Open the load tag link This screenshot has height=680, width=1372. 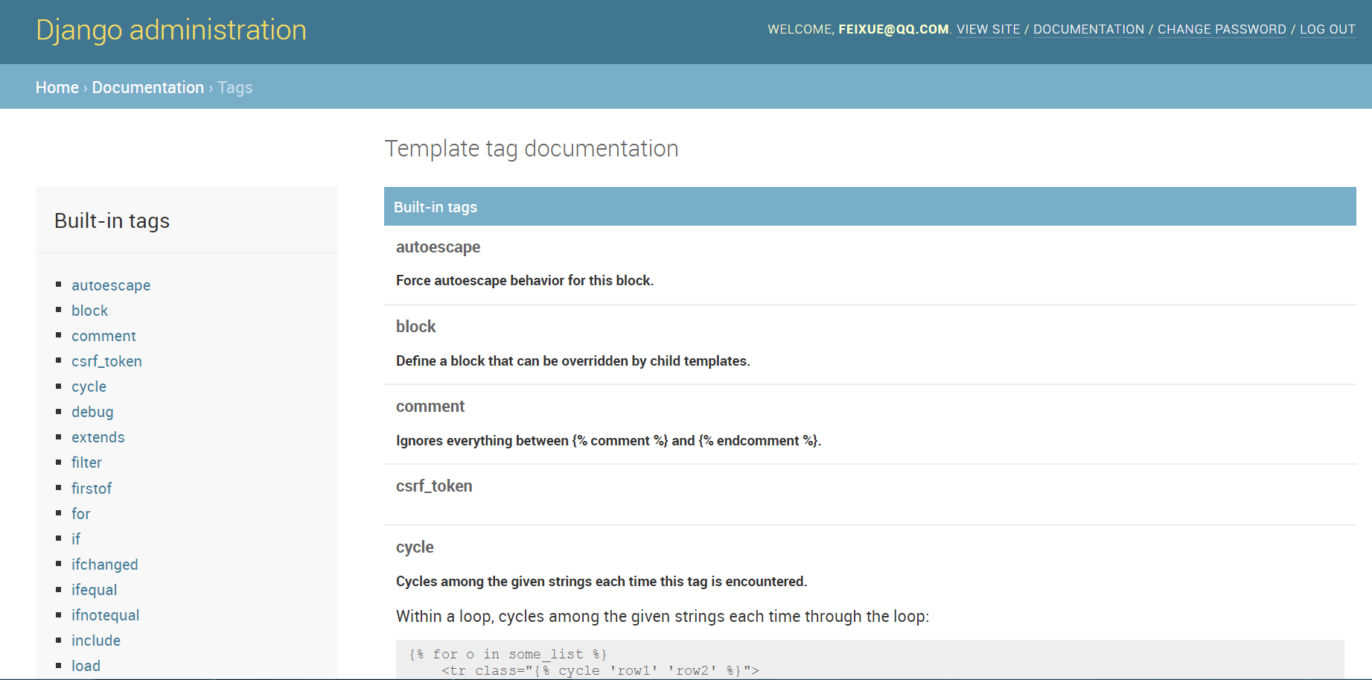click(x=86, y=666)
